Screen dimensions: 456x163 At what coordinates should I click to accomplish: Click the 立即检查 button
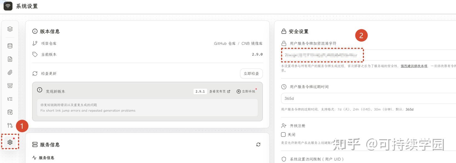click(x=251, y=73)
